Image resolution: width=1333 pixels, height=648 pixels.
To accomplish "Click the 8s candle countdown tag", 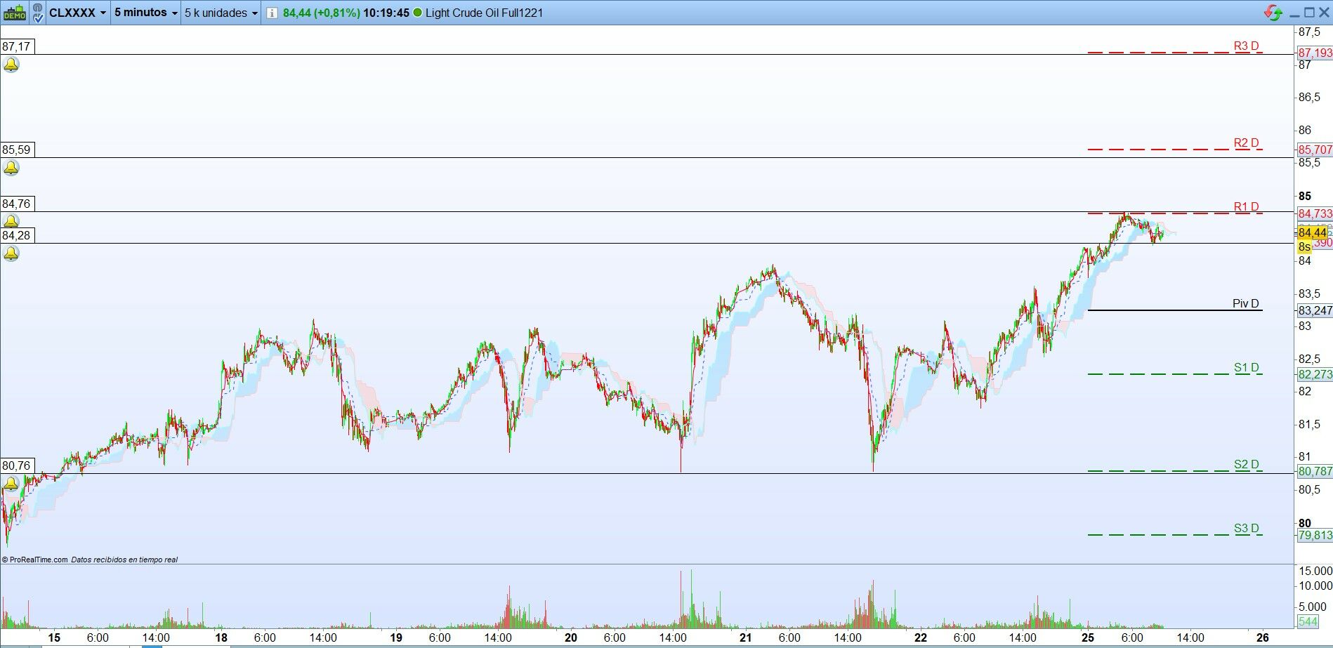I will [x=1304, y=246].
